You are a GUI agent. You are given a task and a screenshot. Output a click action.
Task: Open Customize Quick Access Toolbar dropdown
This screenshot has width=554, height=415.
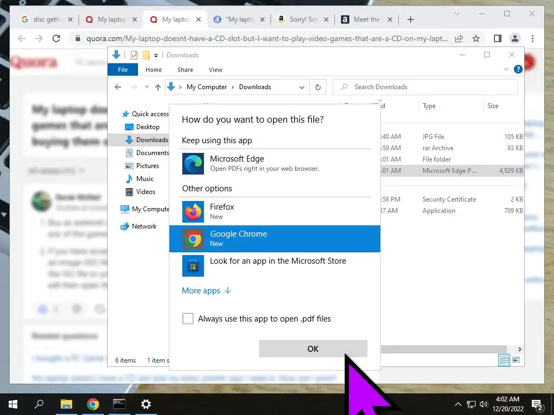coord(156,56)
